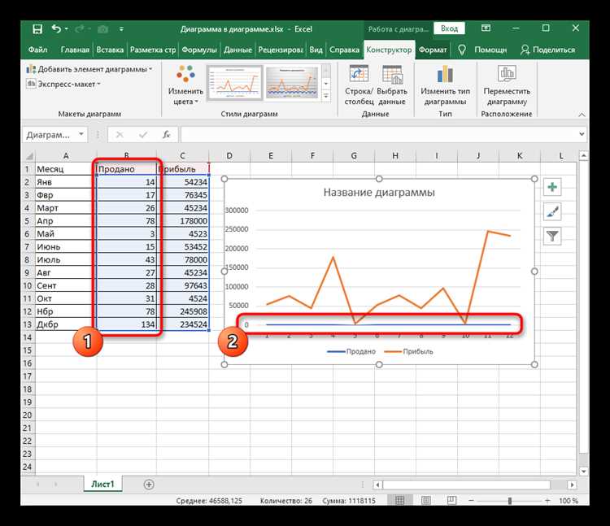
Task: Save the workbook with the floppy disk icon
Action: pos(37,29)
